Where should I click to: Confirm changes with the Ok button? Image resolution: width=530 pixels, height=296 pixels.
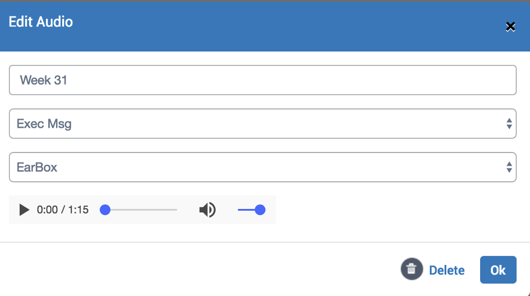tap(498, 269)
